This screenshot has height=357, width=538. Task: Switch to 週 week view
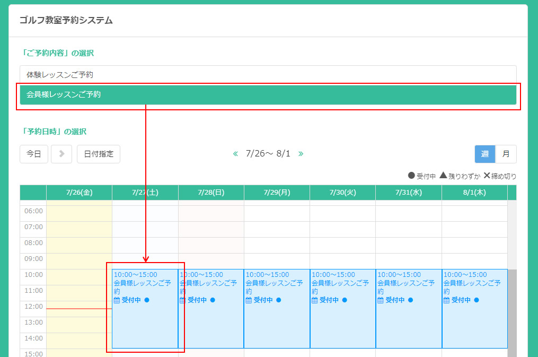484,154
